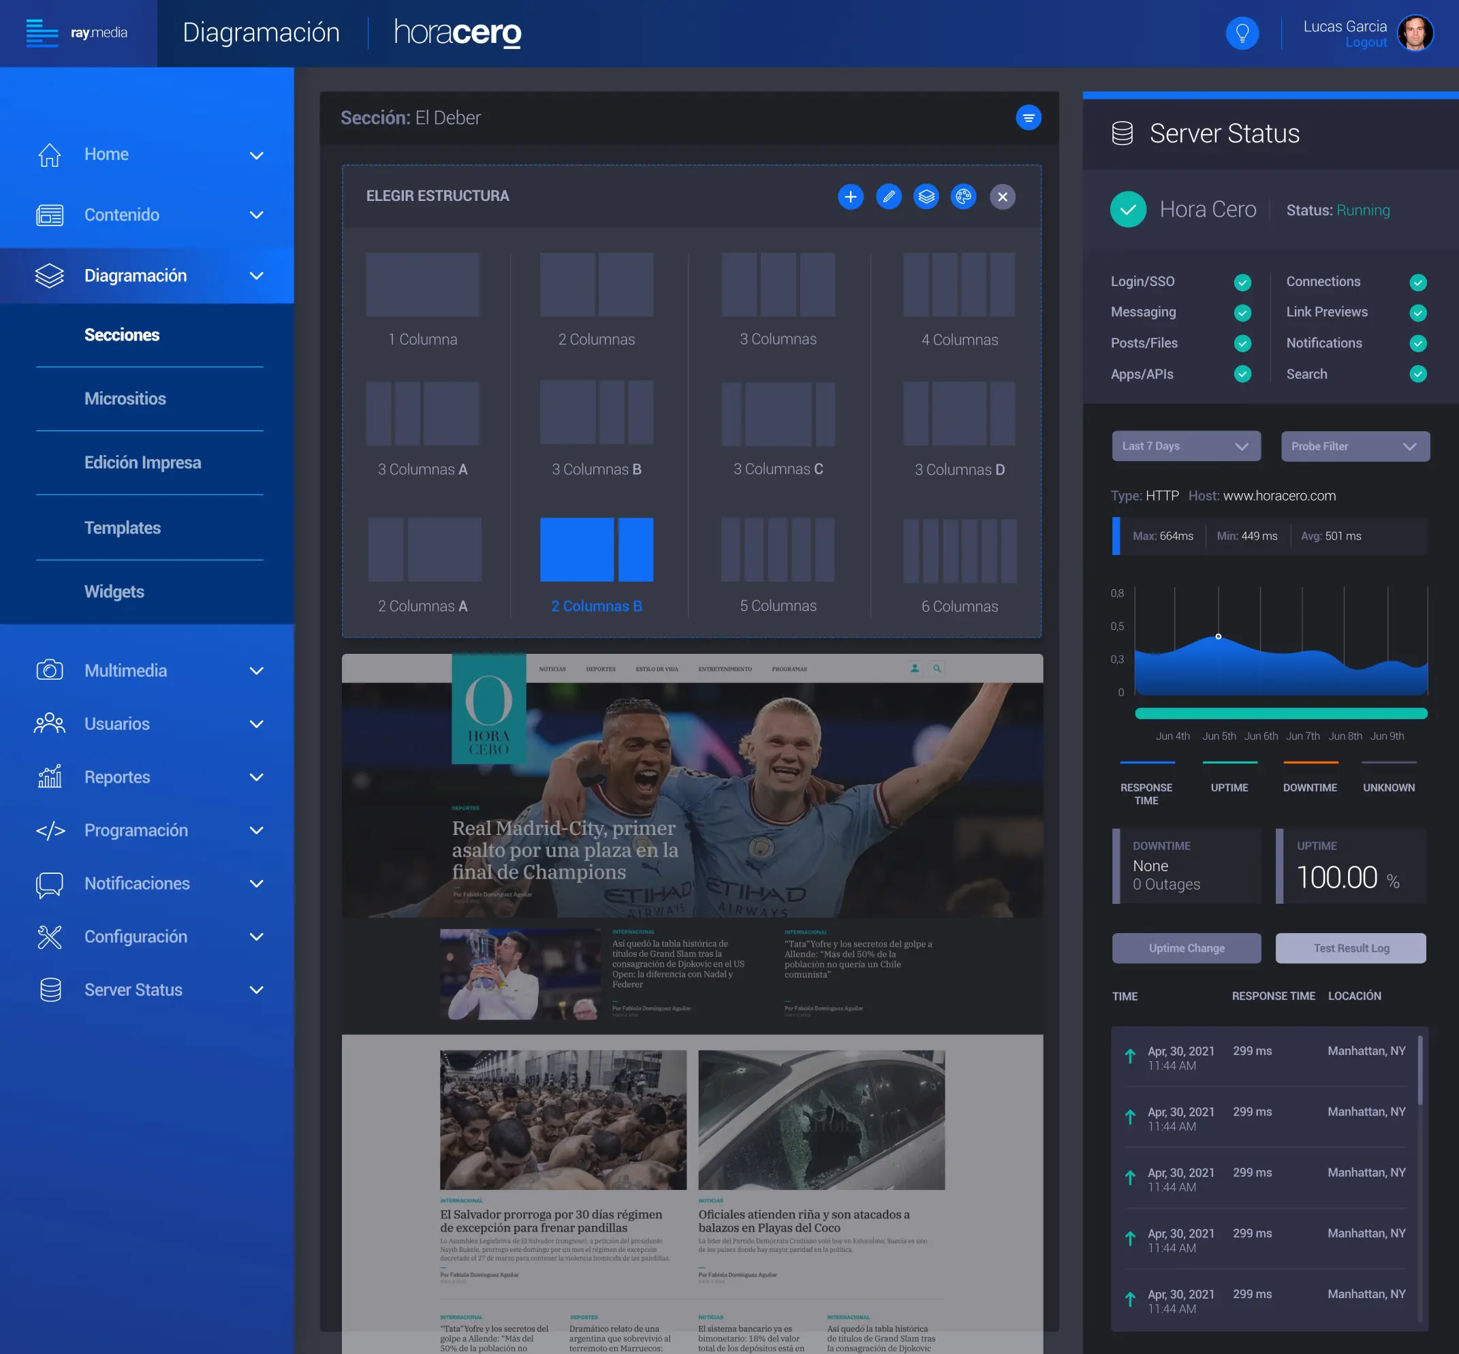Select the 2 Columnas B layout swatch
1459x1354 pixels.
pyautogui.click(x=597, y=550)
